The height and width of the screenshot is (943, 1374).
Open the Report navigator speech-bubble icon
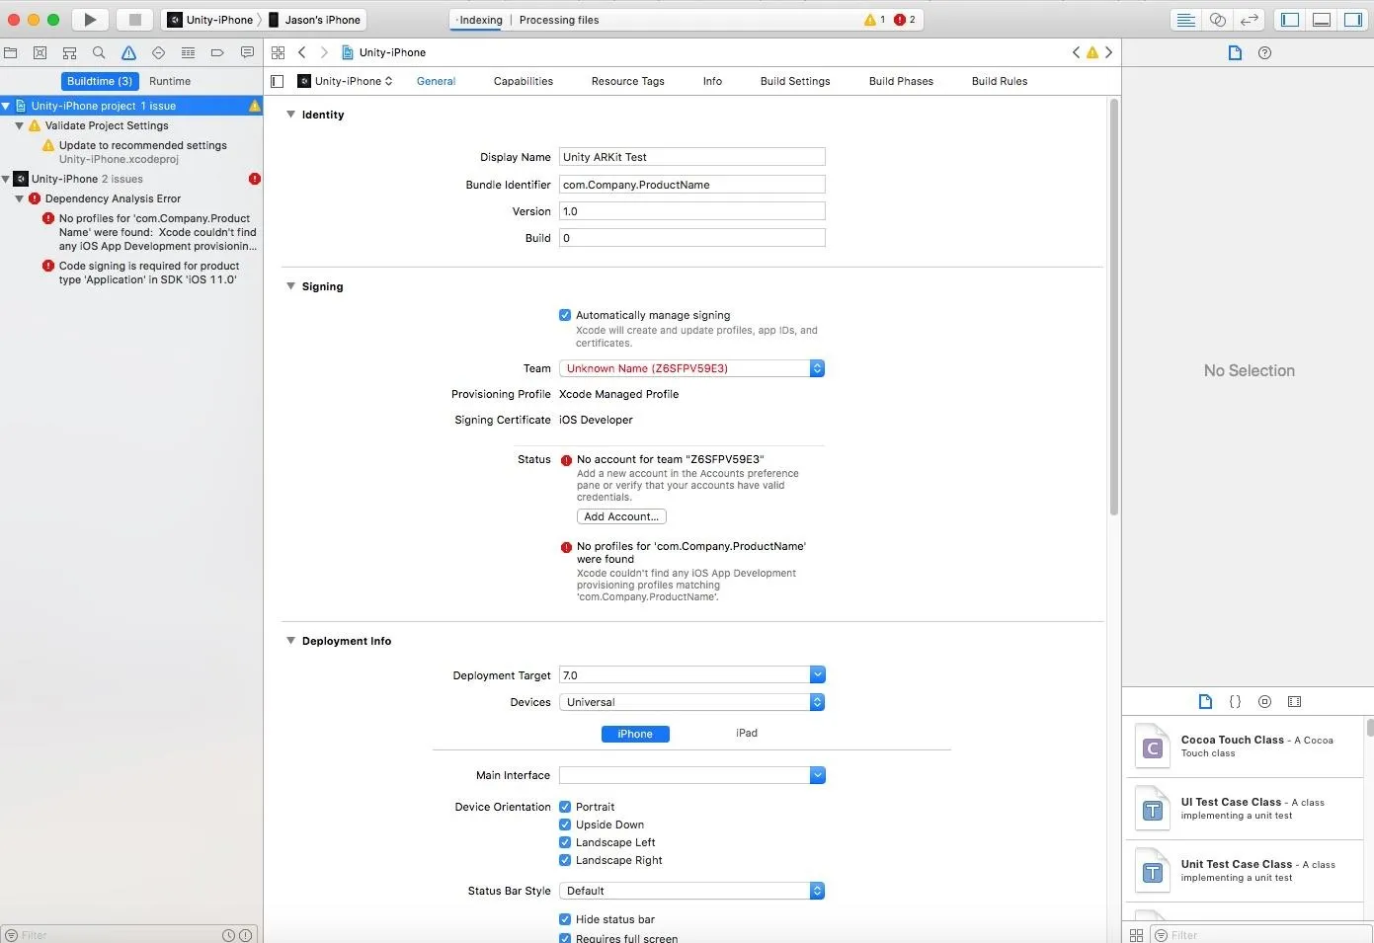click(x=247, y=52)
